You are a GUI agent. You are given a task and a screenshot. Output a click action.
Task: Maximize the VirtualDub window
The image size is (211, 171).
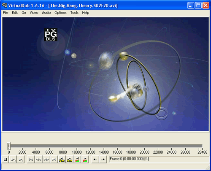pyautogui.click(x=198, y=5)
